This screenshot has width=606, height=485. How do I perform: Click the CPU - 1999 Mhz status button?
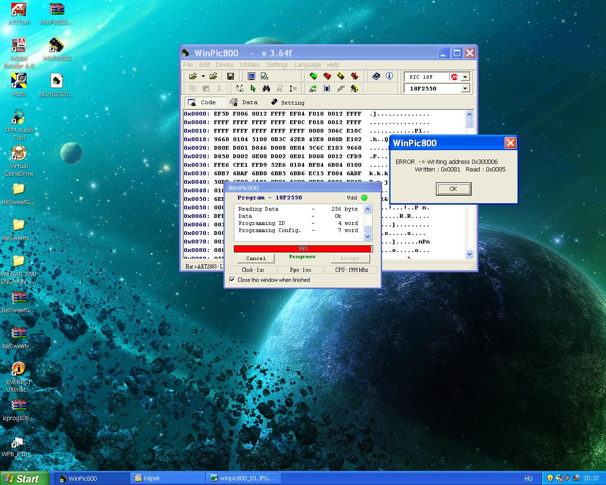[351, 270]
